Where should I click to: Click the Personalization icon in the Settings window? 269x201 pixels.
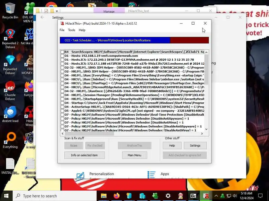tap(80, 175)
